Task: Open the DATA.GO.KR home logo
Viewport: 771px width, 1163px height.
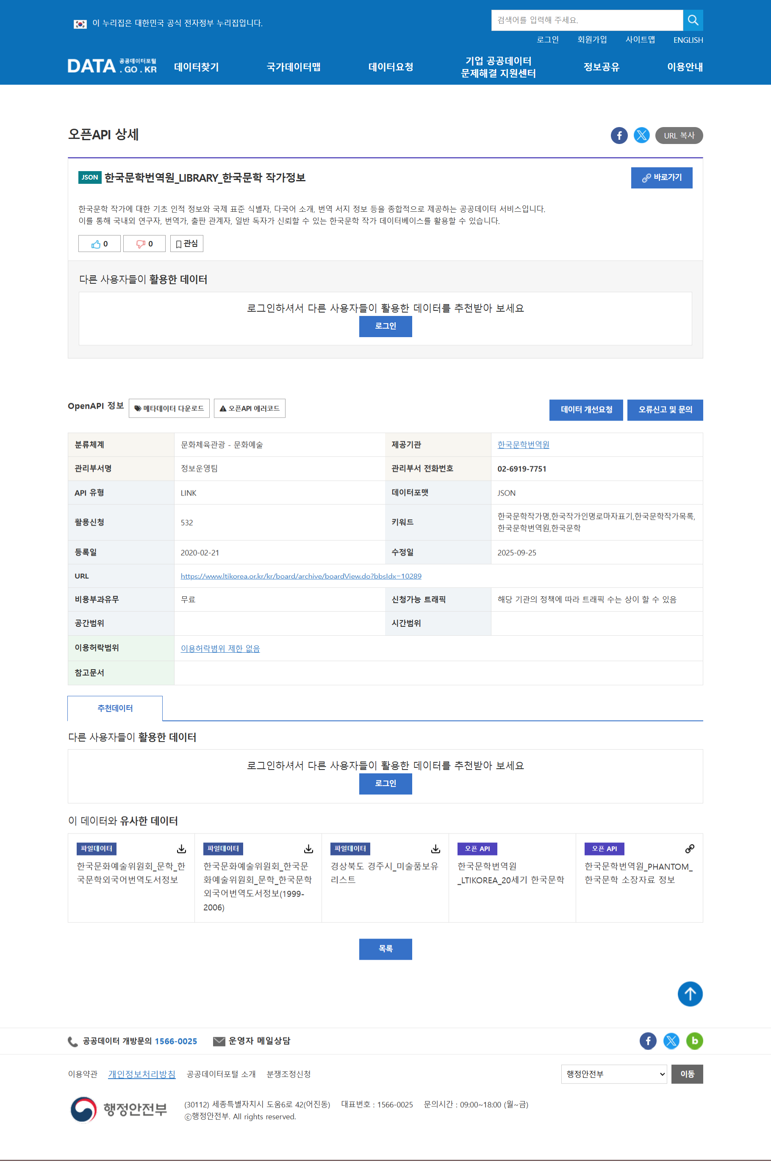Action: point(112,66)
